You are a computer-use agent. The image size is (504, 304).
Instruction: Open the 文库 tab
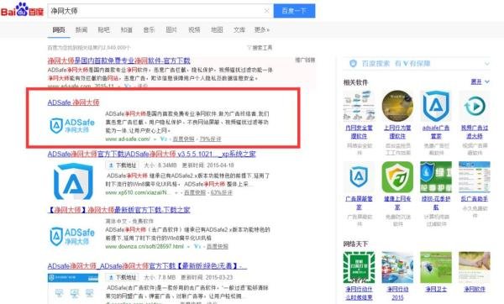[239, 30]
